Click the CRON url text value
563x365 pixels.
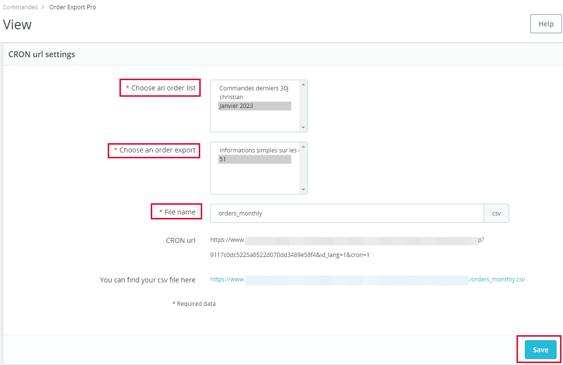click(347, 248)
